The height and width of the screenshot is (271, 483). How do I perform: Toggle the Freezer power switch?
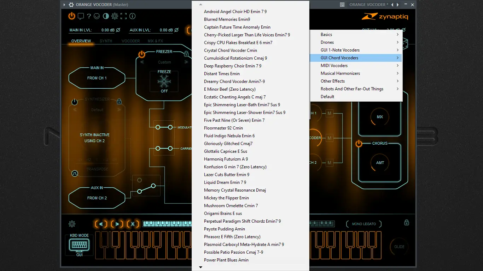[142, 54]
